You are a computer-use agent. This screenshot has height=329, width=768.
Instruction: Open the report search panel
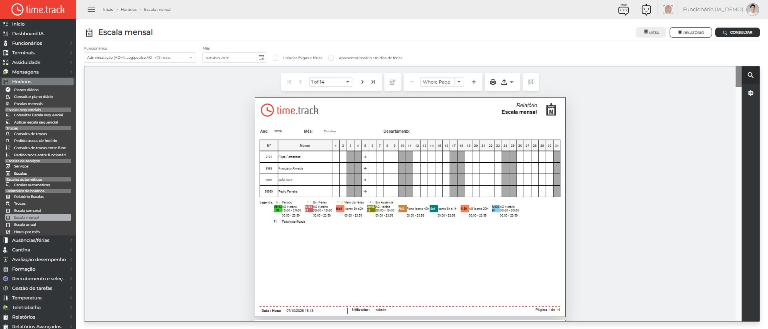[750, 75]
